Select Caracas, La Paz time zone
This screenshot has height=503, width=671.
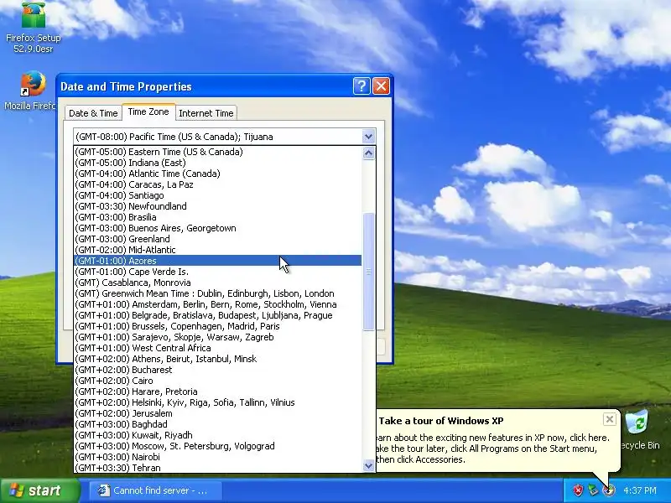point(218,184)
